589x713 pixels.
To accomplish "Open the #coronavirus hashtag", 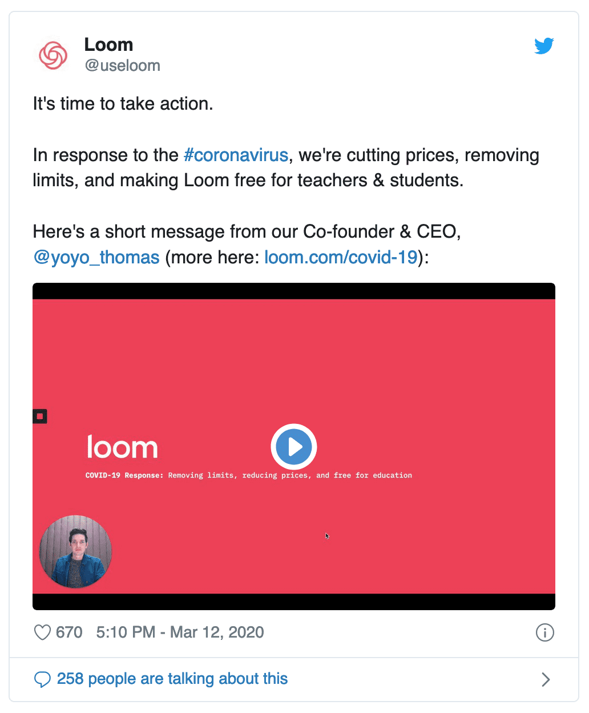I will (x=236, y=155).
